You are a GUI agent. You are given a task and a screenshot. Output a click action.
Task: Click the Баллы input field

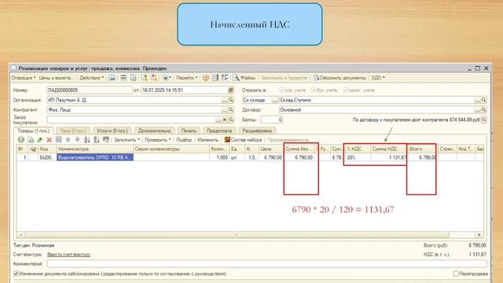point(271,119)
